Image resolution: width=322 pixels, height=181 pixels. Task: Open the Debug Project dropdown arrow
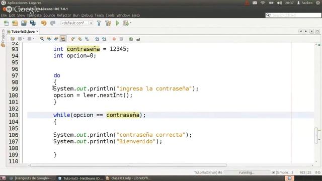(x=131, y=23)
